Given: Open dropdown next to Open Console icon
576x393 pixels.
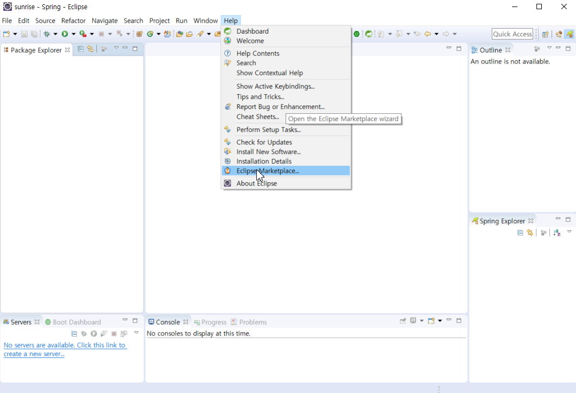Looking at the screenshot, I should [x=439, y=320].
